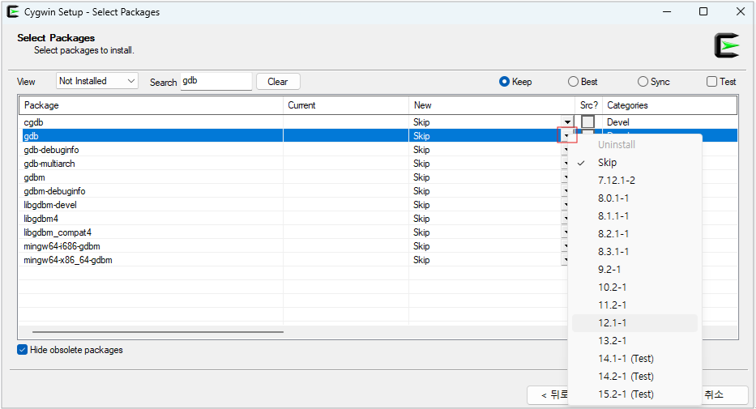
Task: Choose version 11.2-1 from the menu
Action: [634, 305]
